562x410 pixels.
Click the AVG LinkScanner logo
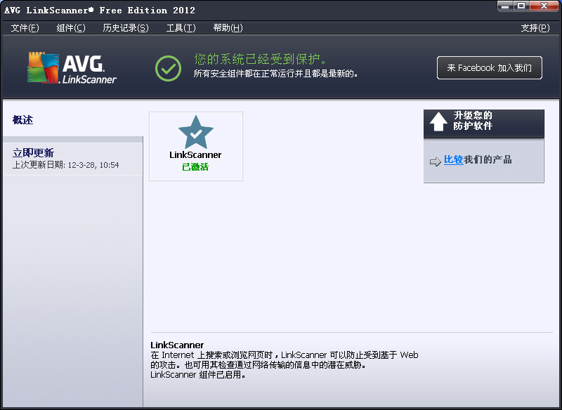click(72, 68)
